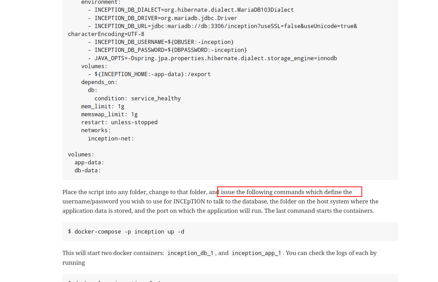Image resolution: width=438 pixels, height=282 pixels.
Task: Click the inception_db_1 inline code span
Action: (190, 253)
